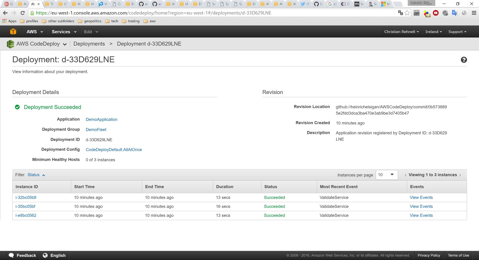
Task: Open instance i-e8bc0562
Action: coord(26,215)
